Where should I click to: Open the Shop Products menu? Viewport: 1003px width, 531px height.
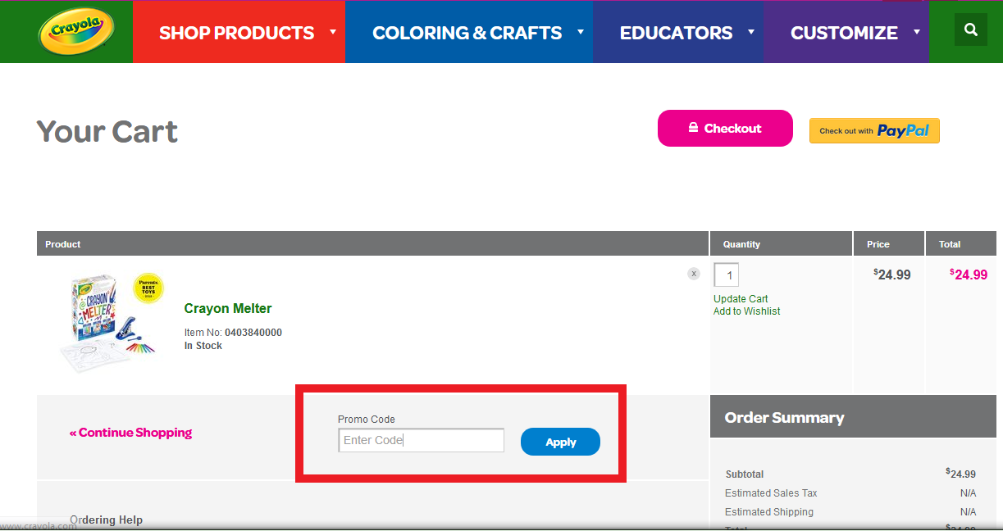coord(237,33)
